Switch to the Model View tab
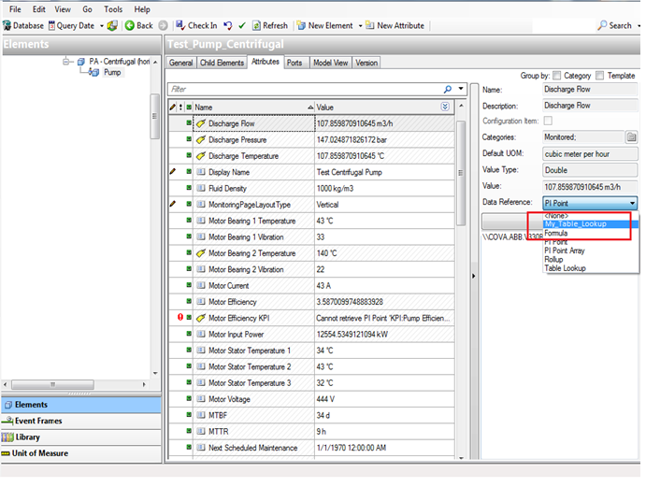646x487 pixels. (330, 63)
